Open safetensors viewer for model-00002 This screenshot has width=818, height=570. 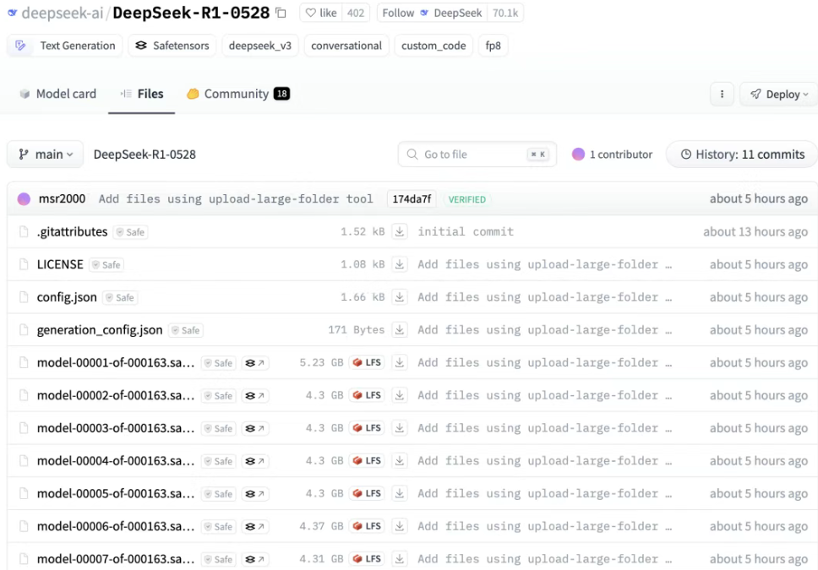coord(255,396)
